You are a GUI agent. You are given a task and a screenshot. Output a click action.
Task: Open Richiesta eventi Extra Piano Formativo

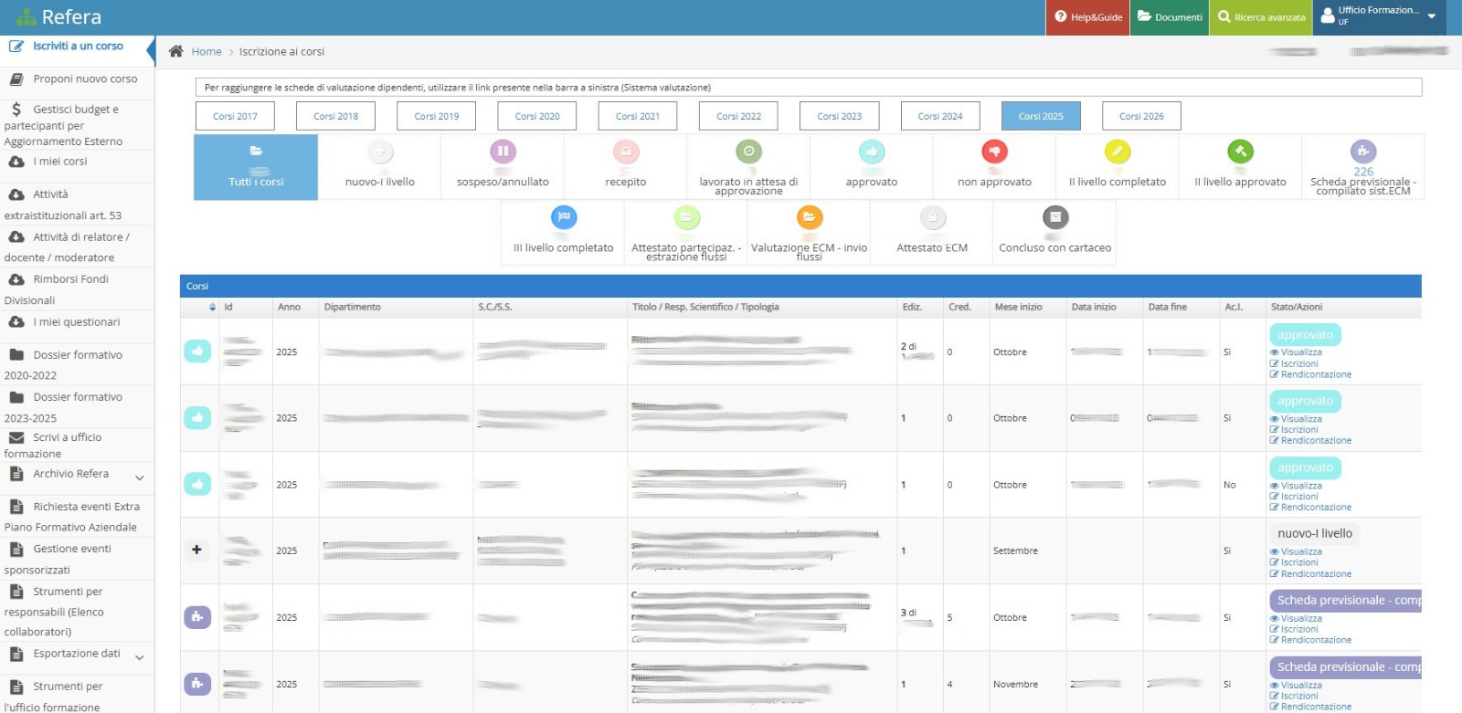point(77,517)
